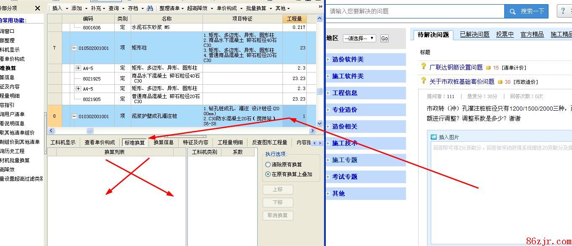This screenshot has height=246, width=572.
Task: Click the 插入图片 image icon
Action: pos(434,137)
